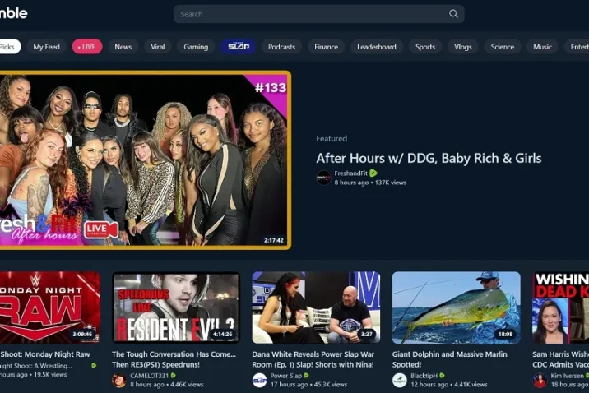Open the LIVE category
The image size is (589, 393).
tap(87, 47)
